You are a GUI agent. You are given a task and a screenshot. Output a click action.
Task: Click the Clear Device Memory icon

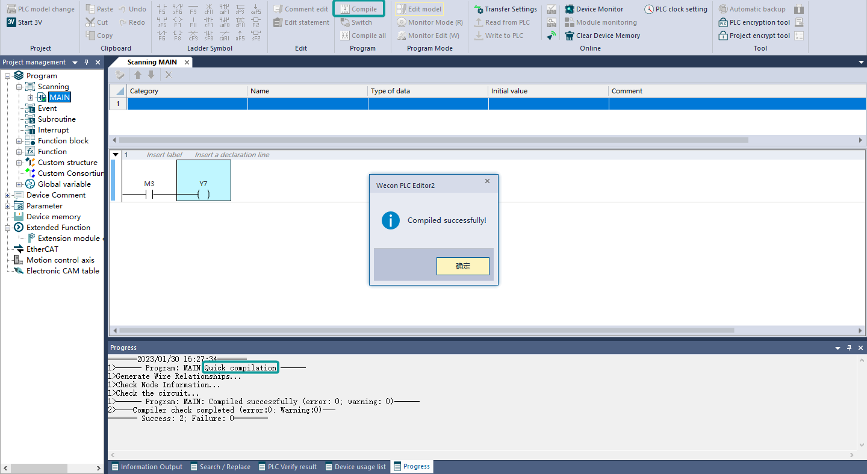pos(570,36)
